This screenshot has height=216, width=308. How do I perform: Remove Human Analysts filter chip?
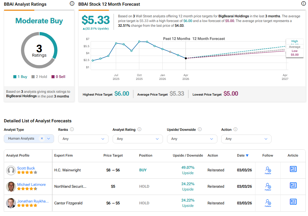click(x=42, y=139)
